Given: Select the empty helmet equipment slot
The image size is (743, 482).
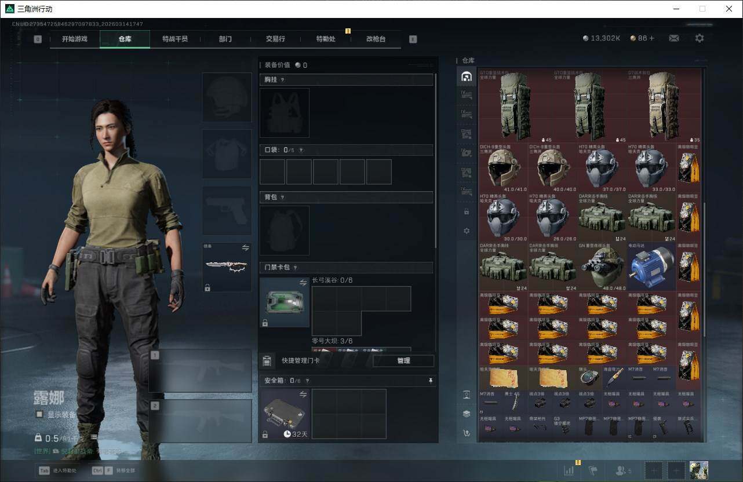Looking at the screenshot, I should coord(227,97).
